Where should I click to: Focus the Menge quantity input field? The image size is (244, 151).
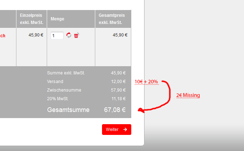(x=57, y=35)
